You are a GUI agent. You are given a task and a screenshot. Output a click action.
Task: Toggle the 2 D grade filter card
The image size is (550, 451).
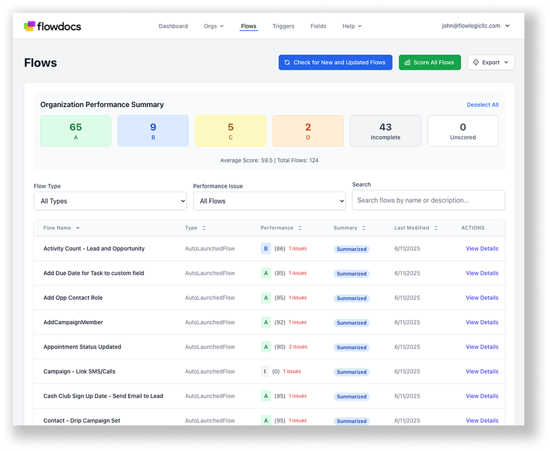[x=308, y=131]
